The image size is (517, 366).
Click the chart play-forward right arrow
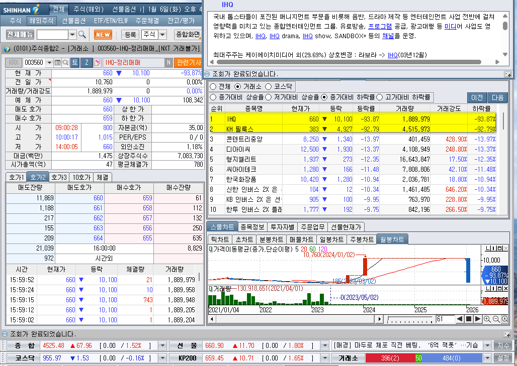(x=477, y=319)
